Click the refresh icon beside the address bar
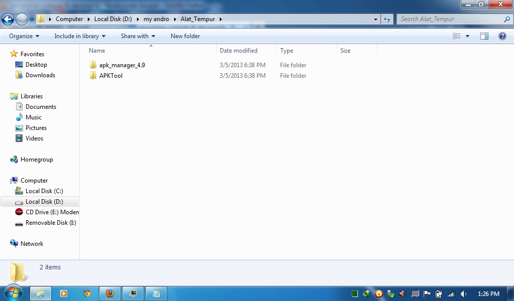Viewport: 514px width, 301px height. point(387,19)
